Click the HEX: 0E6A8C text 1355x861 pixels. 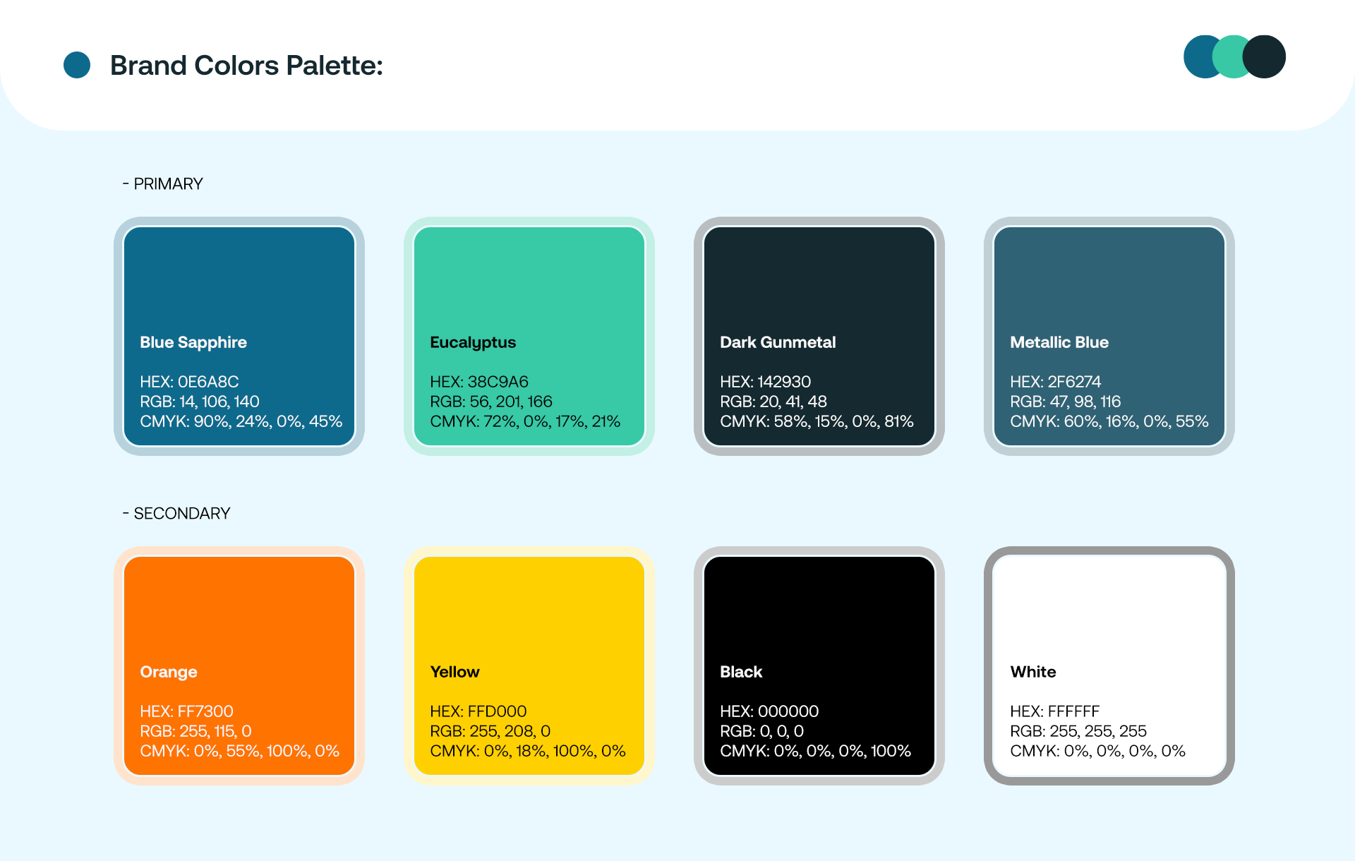189,382
